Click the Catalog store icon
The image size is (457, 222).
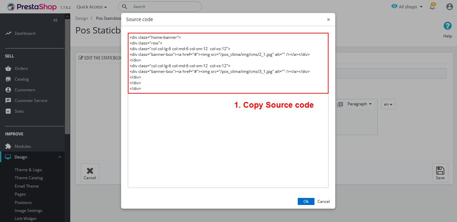[8, 79]
